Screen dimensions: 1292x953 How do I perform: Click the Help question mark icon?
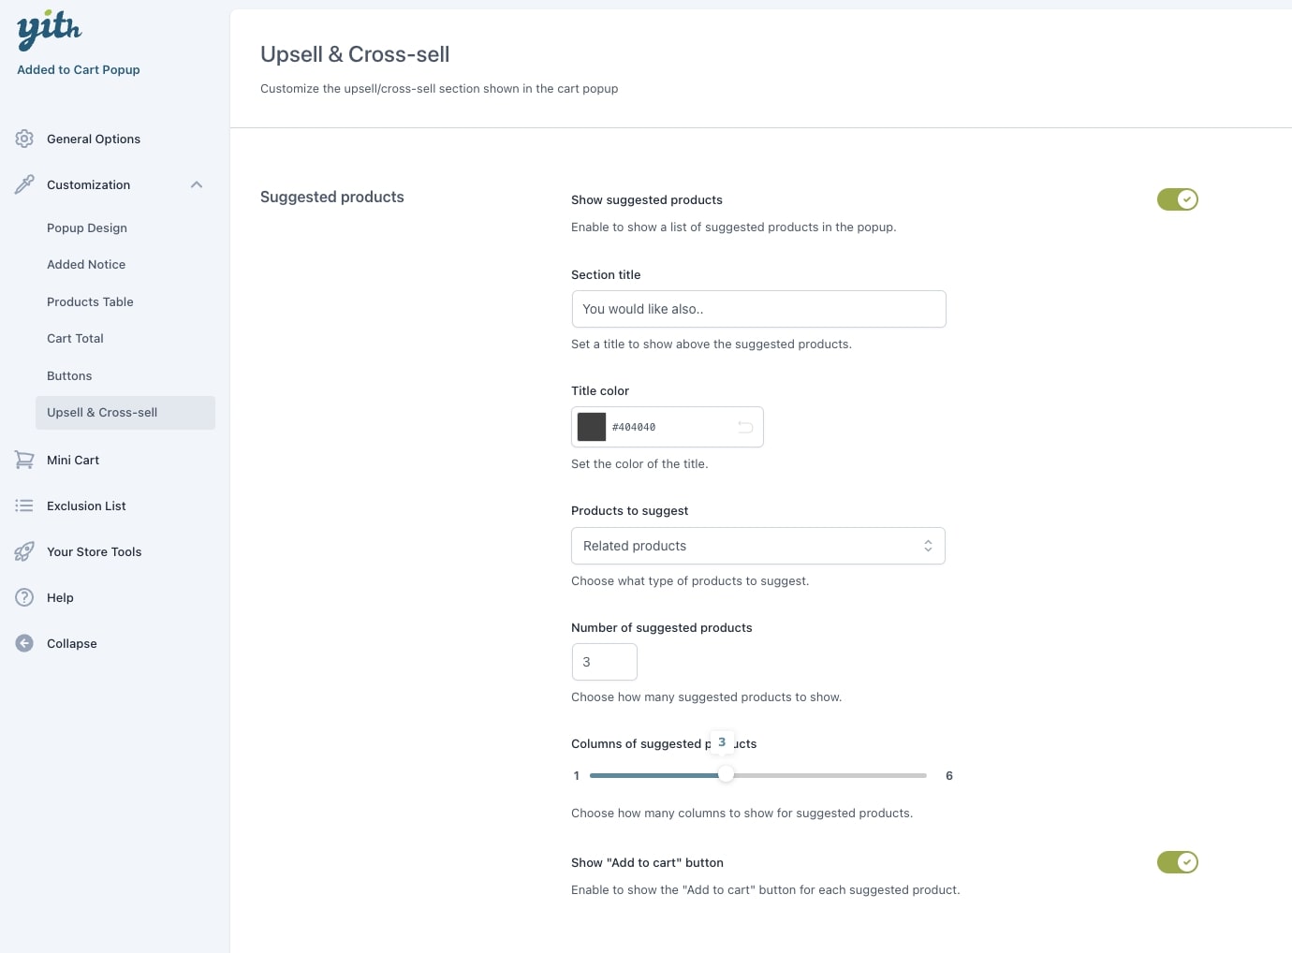[x=24, y=597]
